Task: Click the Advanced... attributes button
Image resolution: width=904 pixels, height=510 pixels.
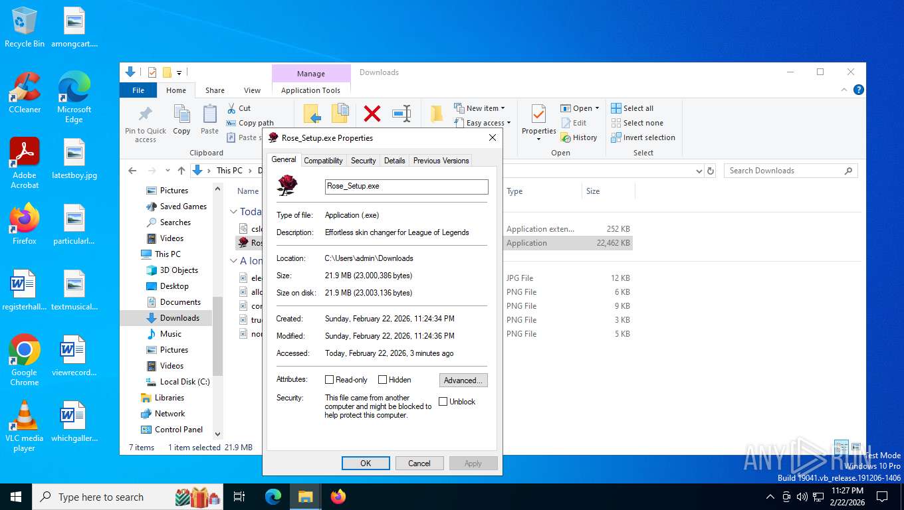Action: coord(463,381)
